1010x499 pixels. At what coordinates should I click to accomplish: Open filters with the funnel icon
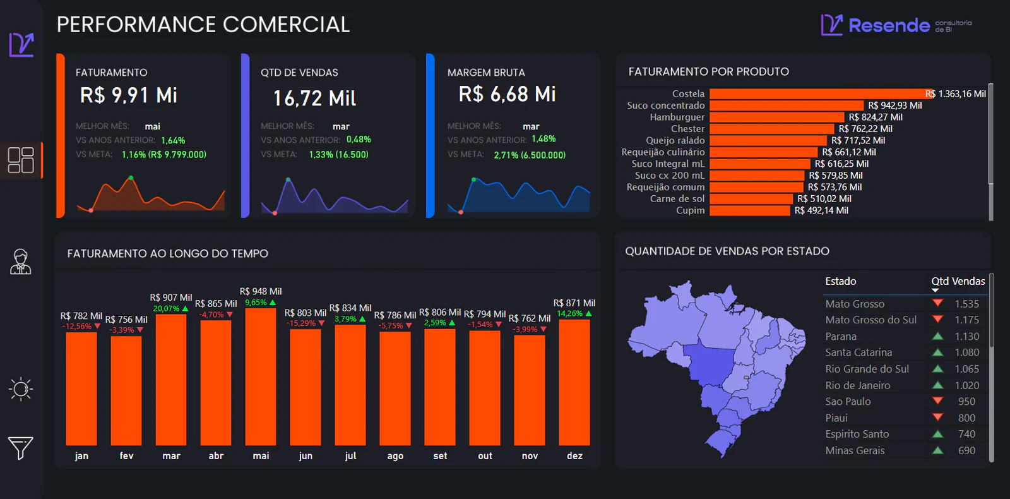(21, 448)
